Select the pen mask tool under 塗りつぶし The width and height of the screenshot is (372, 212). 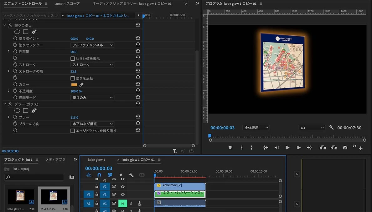tap(34, 32)
